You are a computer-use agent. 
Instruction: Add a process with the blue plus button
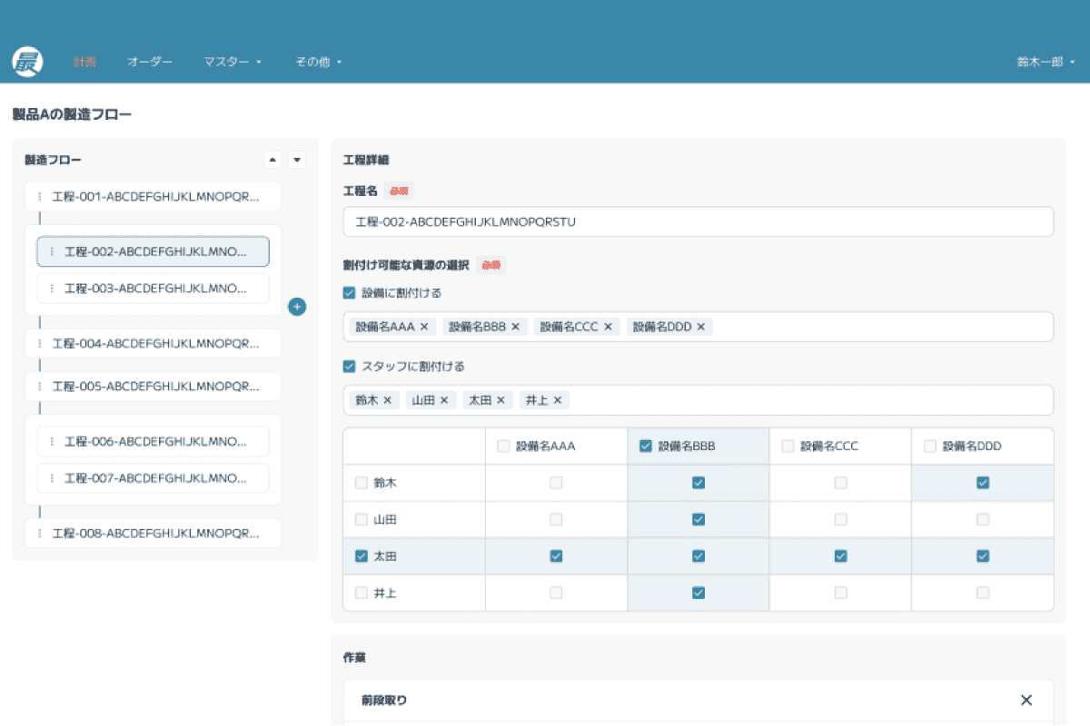click(x=297, y=307)
